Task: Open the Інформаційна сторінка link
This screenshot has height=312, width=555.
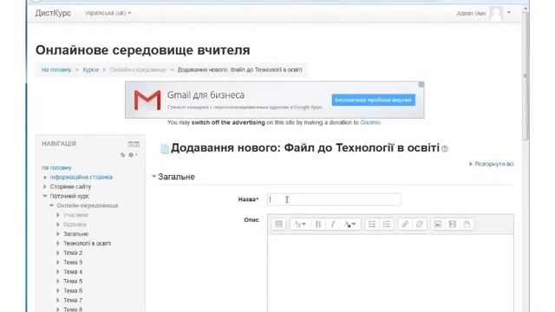Action: (81, 177)
